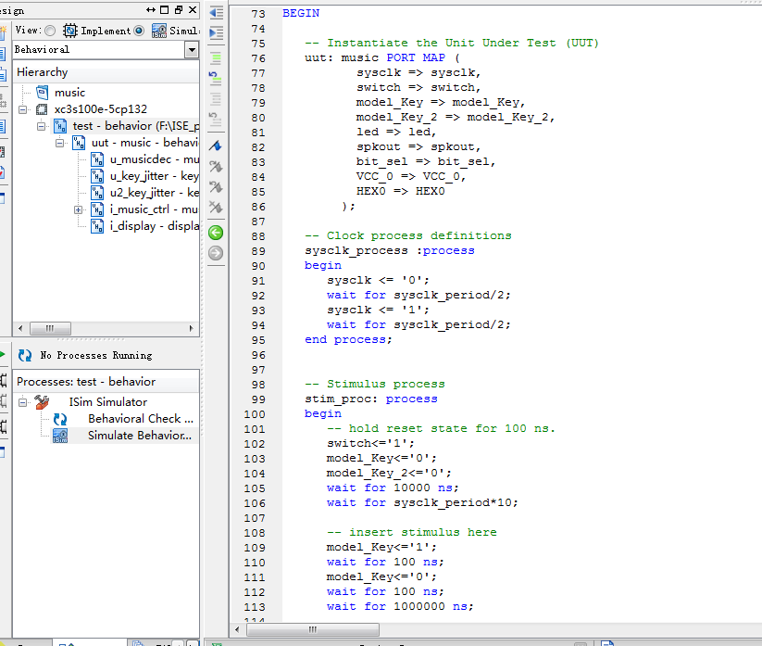Image resolution: width=762 pixels, height=646 pixels.
Task: Collapse the ISim Simulator process tree
Action: tap(23, 402)
